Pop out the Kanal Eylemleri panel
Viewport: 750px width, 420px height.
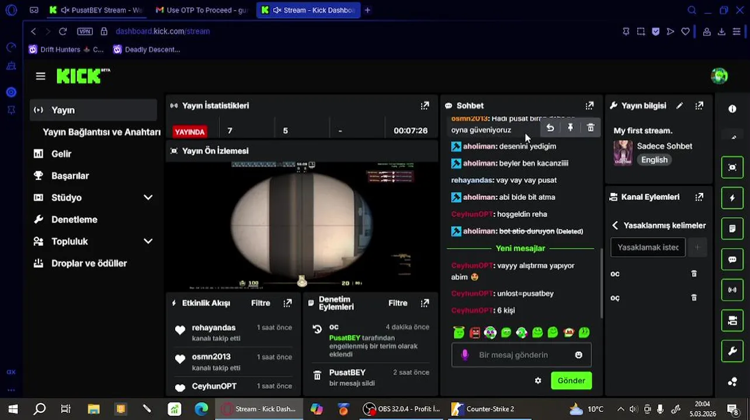pyautogui.click(x=699, y=197)
